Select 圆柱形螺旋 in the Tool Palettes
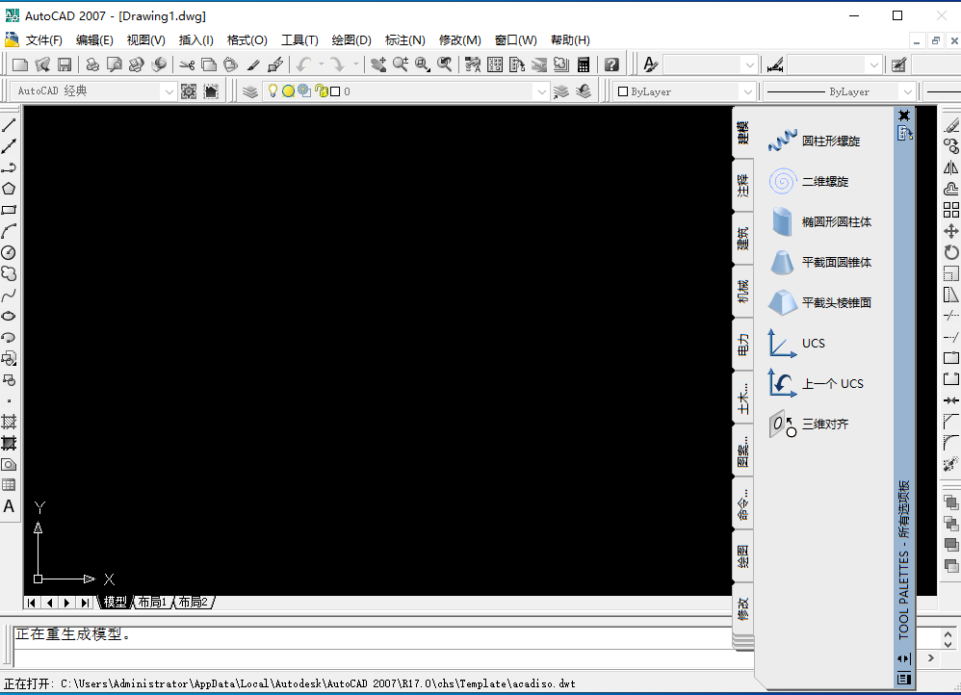 (818, 140)
